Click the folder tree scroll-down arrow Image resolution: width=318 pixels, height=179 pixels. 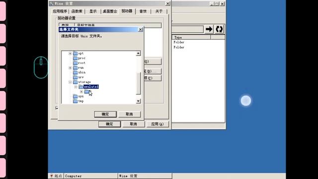click(x=138, y=101)
